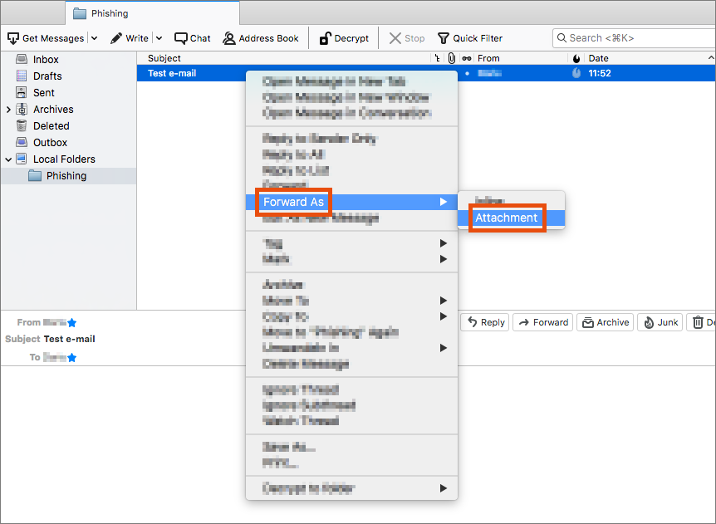This screenshot has width=716, height=524.
Task: Click the Forward button in header
Action: [543, 322]
